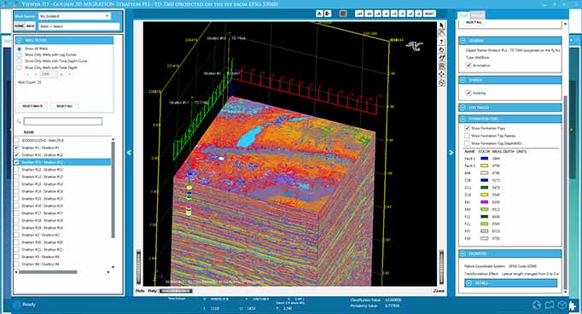Click the well name search field

(63, 121)
